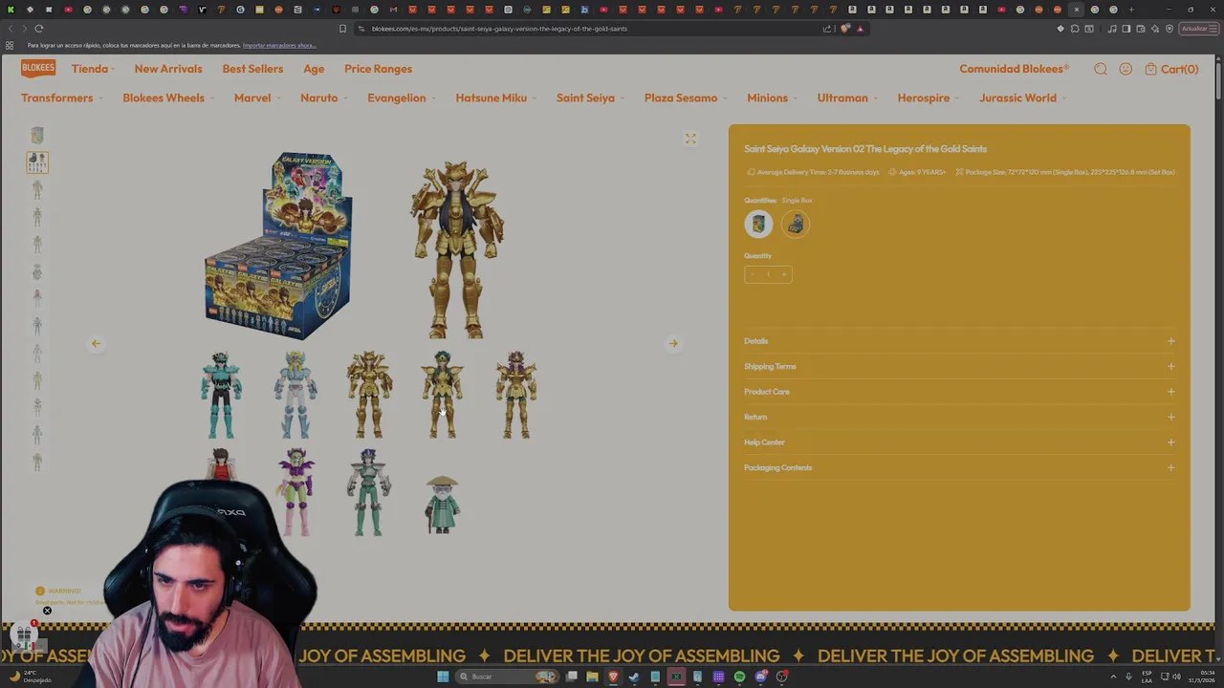The width and height of the screenshot is (1224, 688).
Task: Open Best Sellers page
Action: click(252, 69)
